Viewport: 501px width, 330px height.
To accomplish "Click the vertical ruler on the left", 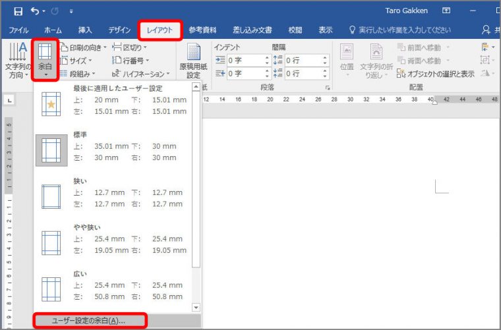I will [x=9, y=223].
